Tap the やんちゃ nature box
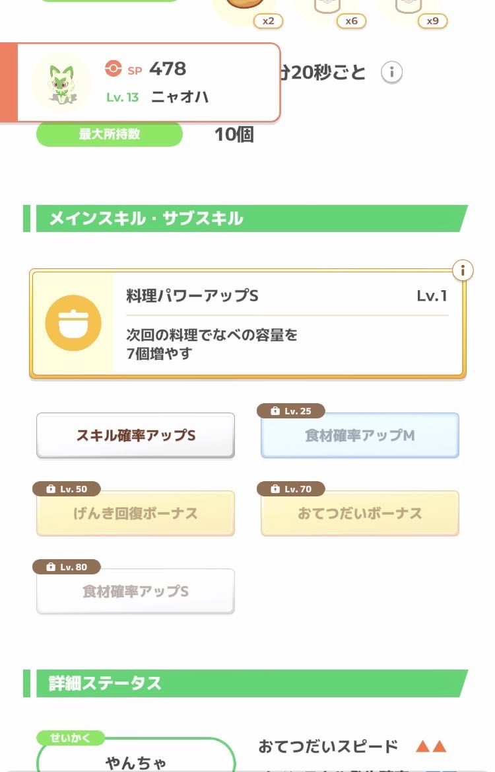495x772 pixels. (x=136, y=755)
